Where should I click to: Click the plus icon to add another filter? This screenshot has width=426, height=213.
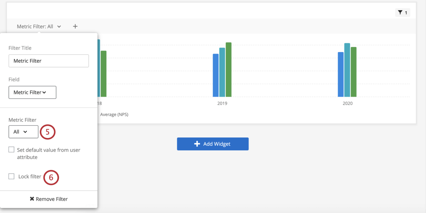75,26
